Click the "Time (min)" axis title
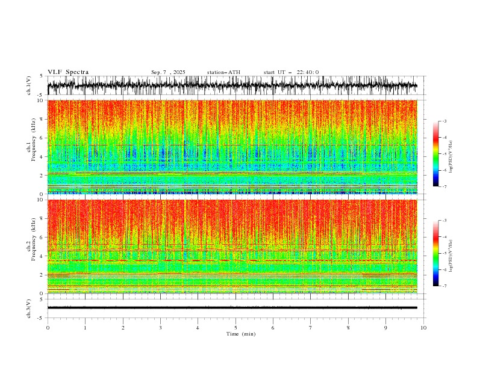 (x=241, y=334)
